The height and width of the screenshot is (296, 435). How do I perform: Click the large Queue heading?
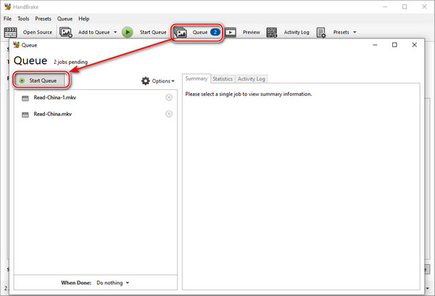point(30,60)
